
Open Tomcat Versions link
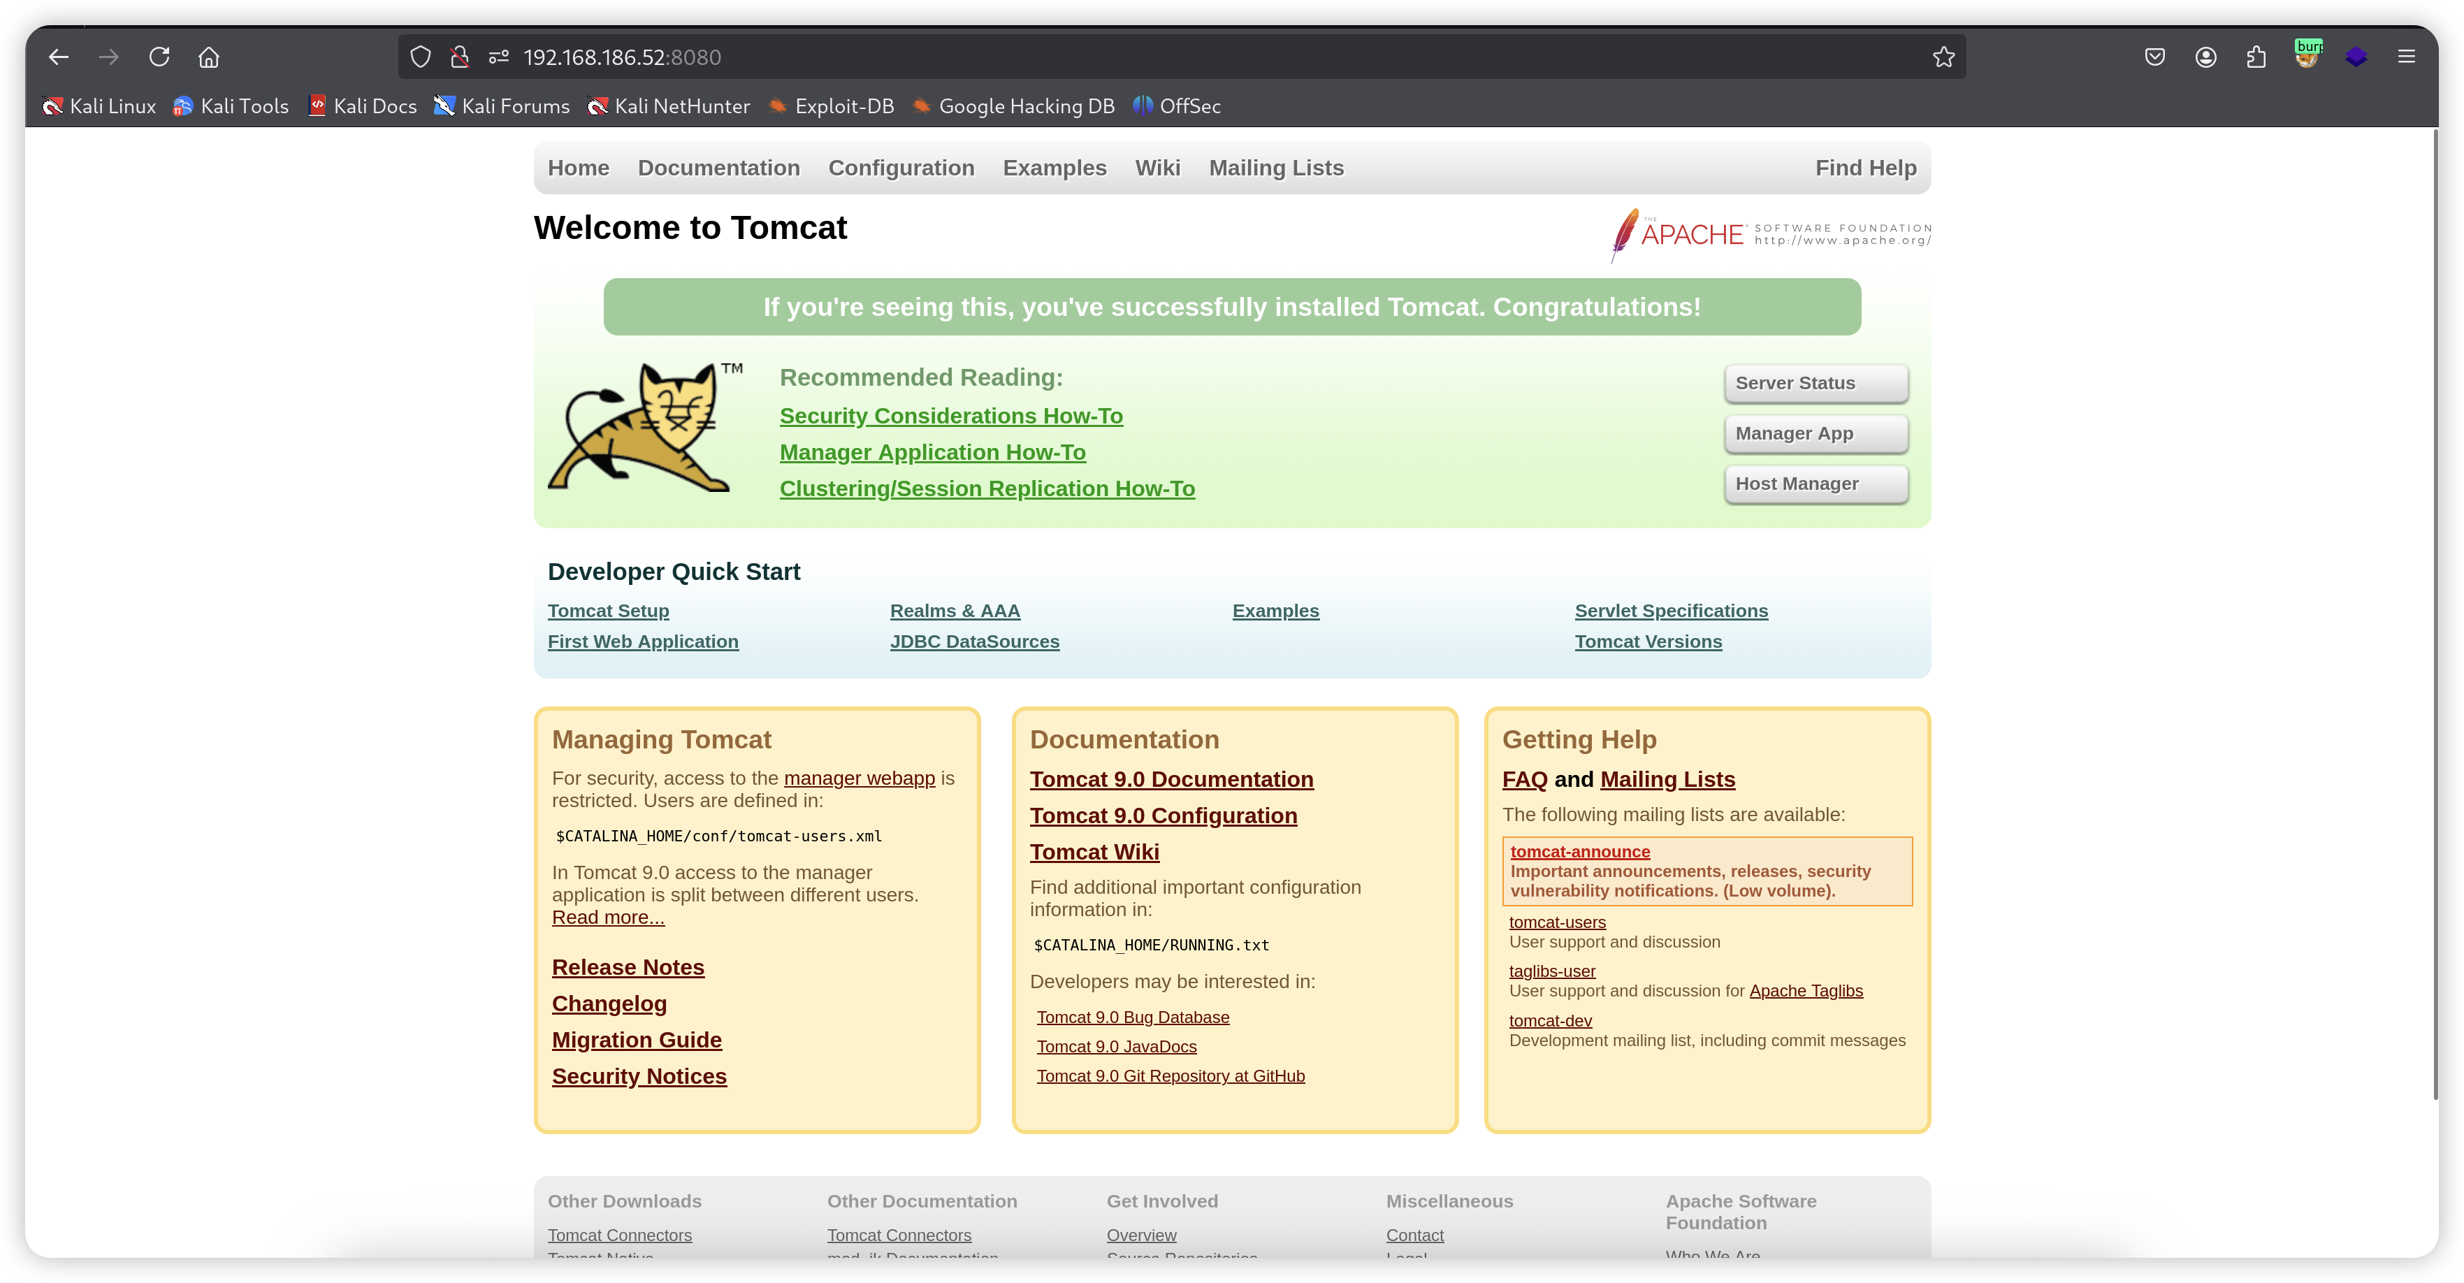pos(1648,642)
